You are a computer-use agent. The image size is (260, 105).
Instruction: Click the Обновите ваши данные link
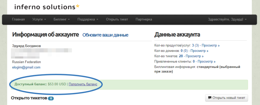click(105, 35)
